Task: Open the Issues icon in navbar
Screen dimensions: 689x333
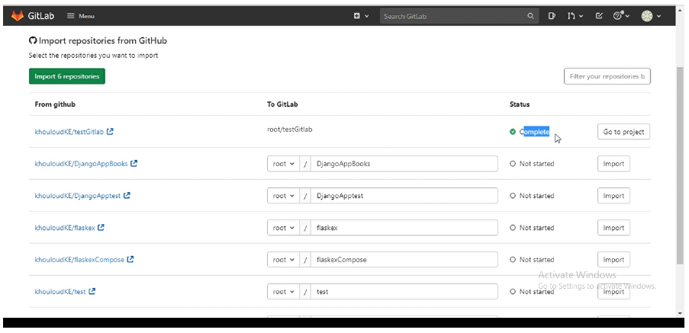Action: [x=552, y=16]
